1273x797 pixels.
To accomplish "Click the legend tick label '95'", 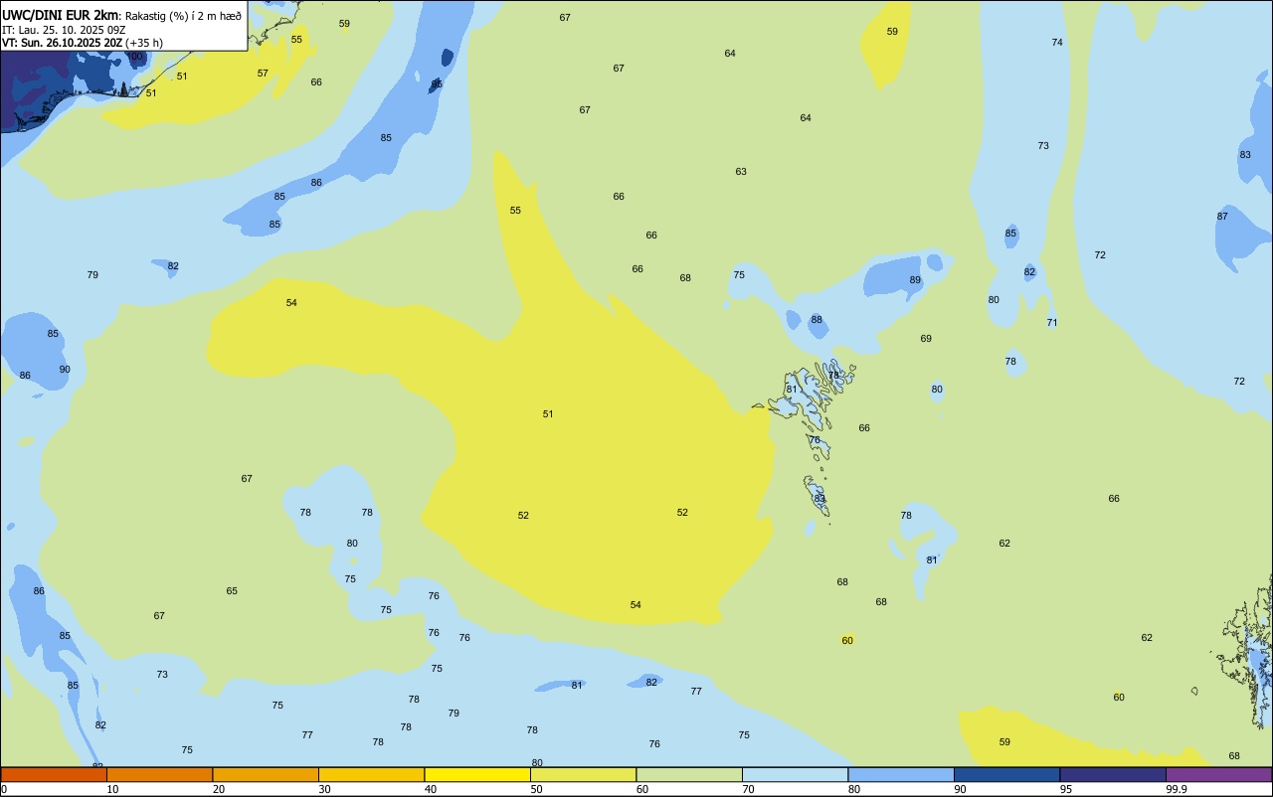I will pos(1066,789).
